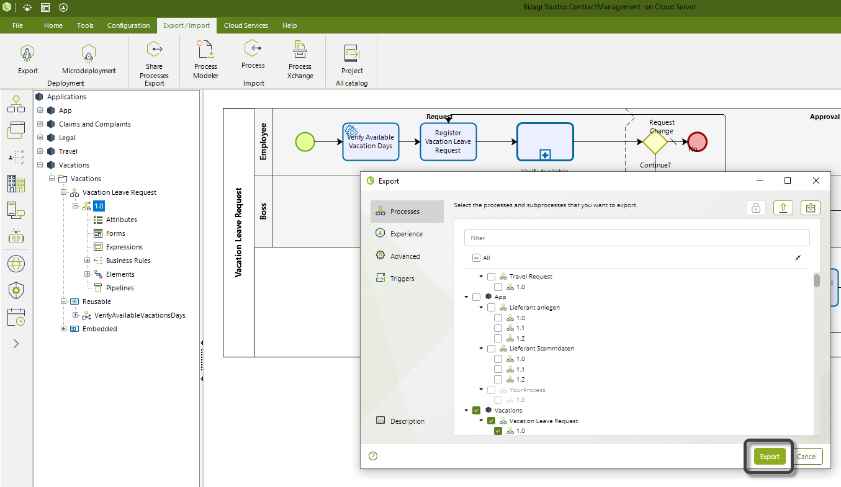Click the green Export button
This screenshot has width=841, height=487.
tap(770, 457)
